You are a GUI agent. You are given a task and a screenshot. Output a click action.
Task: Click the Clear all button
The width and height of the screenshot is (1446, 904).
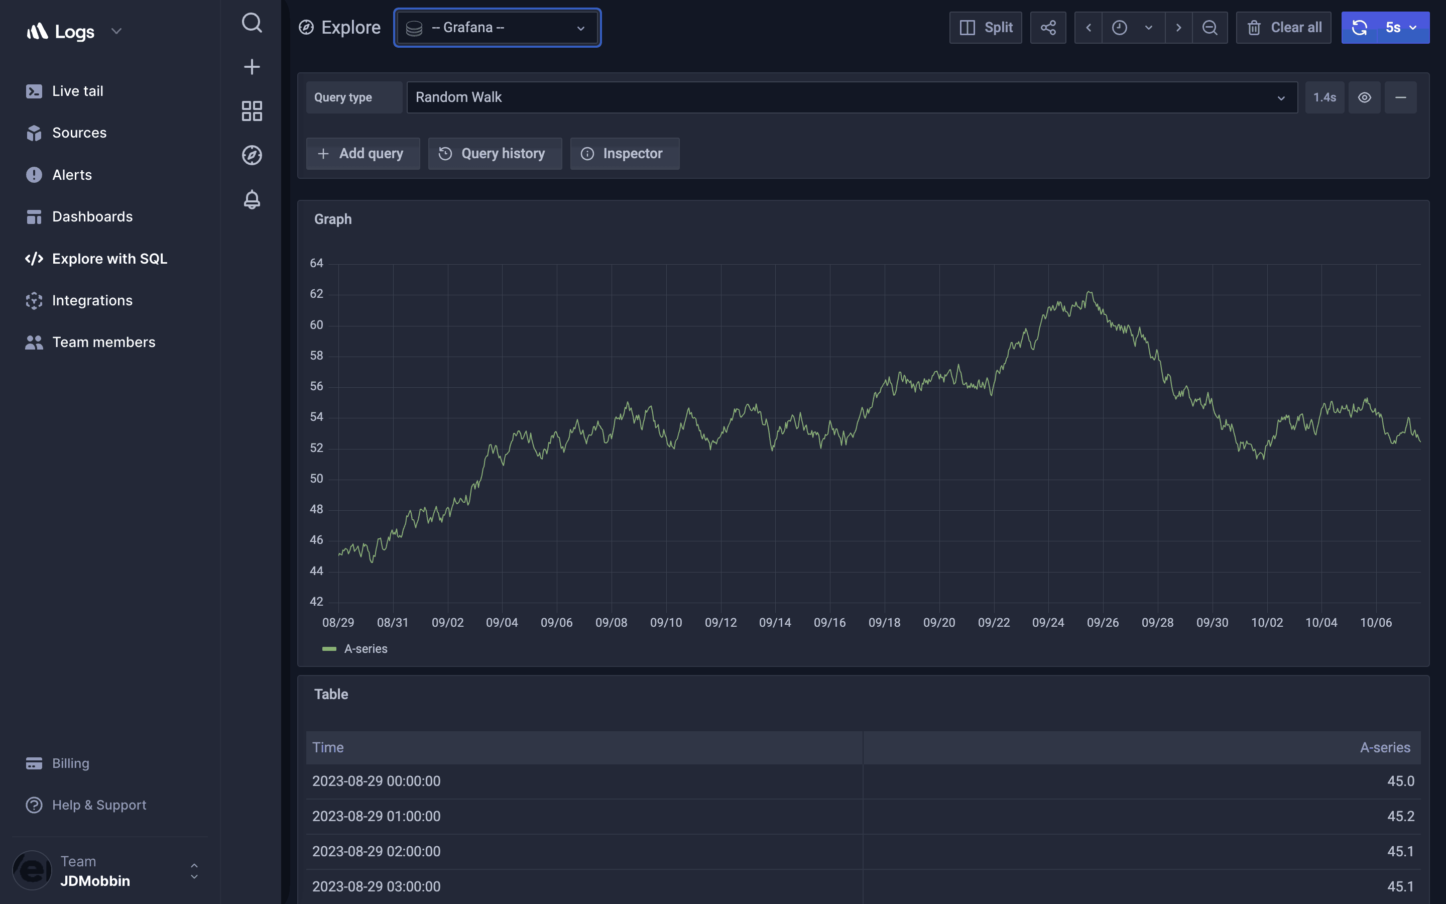click(1283, 28)
